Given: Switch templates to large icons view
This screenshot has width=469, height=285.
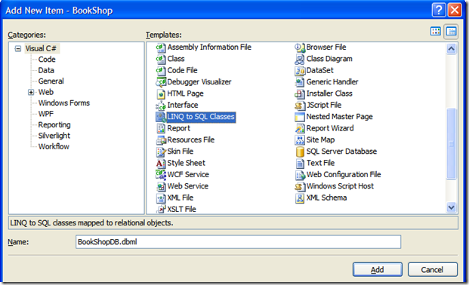Looking at the screenshot, I should point(436,31).
